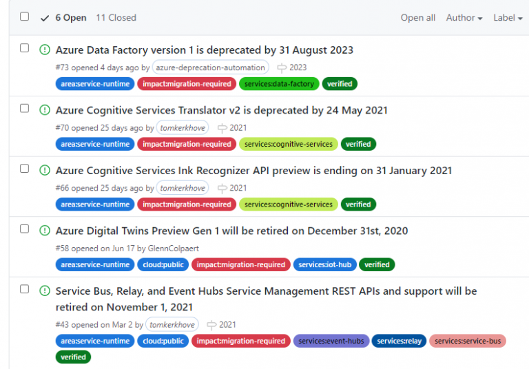Click open-issue icon beside Service Bus issue
Screen dimensions: 529x369
tap(45, 291)
